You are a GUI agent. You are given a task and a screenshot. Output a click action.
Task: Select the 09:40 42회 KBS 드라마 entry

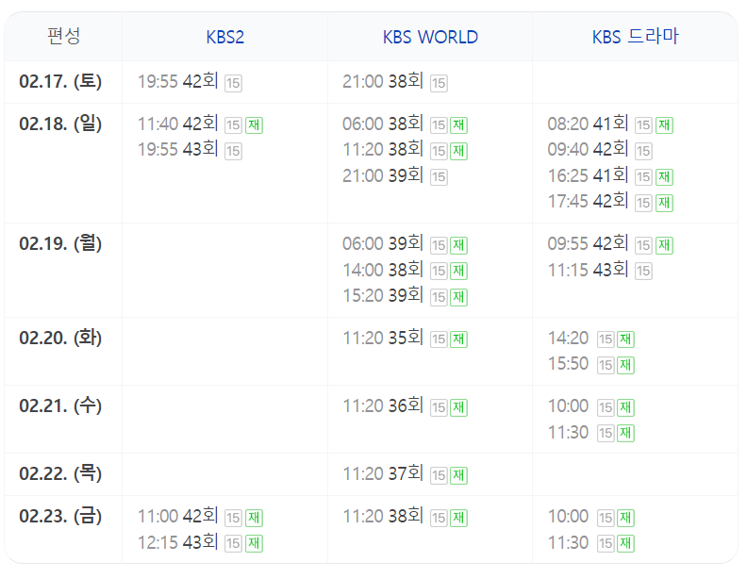pyautogui.click(x=588, y=150)
